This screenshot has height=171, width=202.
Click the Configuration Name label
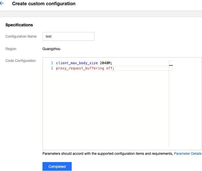(x=21, y=36)
